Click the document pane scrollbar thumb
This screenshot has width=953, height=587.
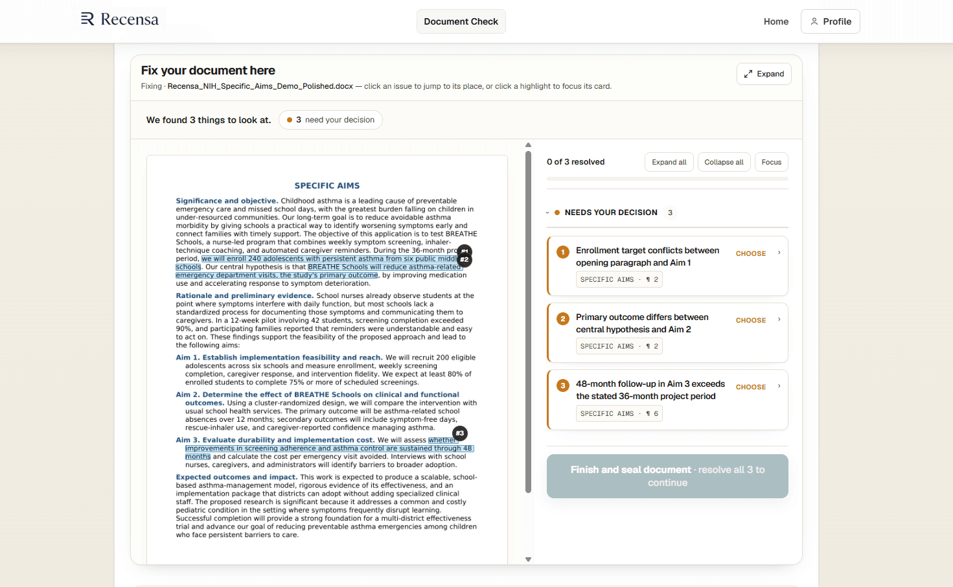528,322
